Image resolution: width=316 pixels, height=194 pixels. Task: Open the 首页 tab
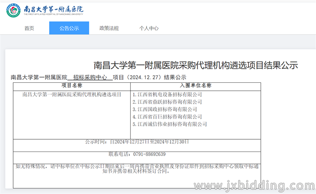click(29, 28)
